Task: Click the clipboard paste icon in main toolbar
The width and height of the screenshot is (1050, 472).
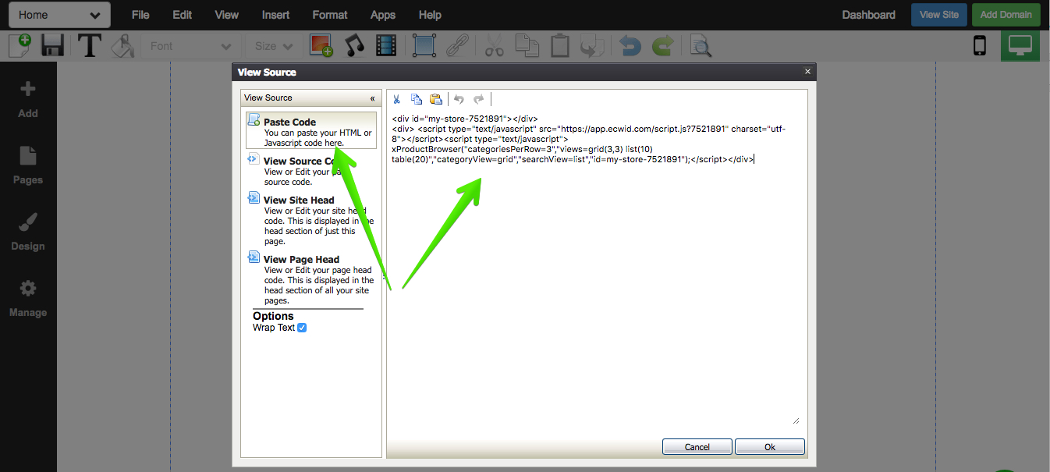Action: click(x=559, y=45)
